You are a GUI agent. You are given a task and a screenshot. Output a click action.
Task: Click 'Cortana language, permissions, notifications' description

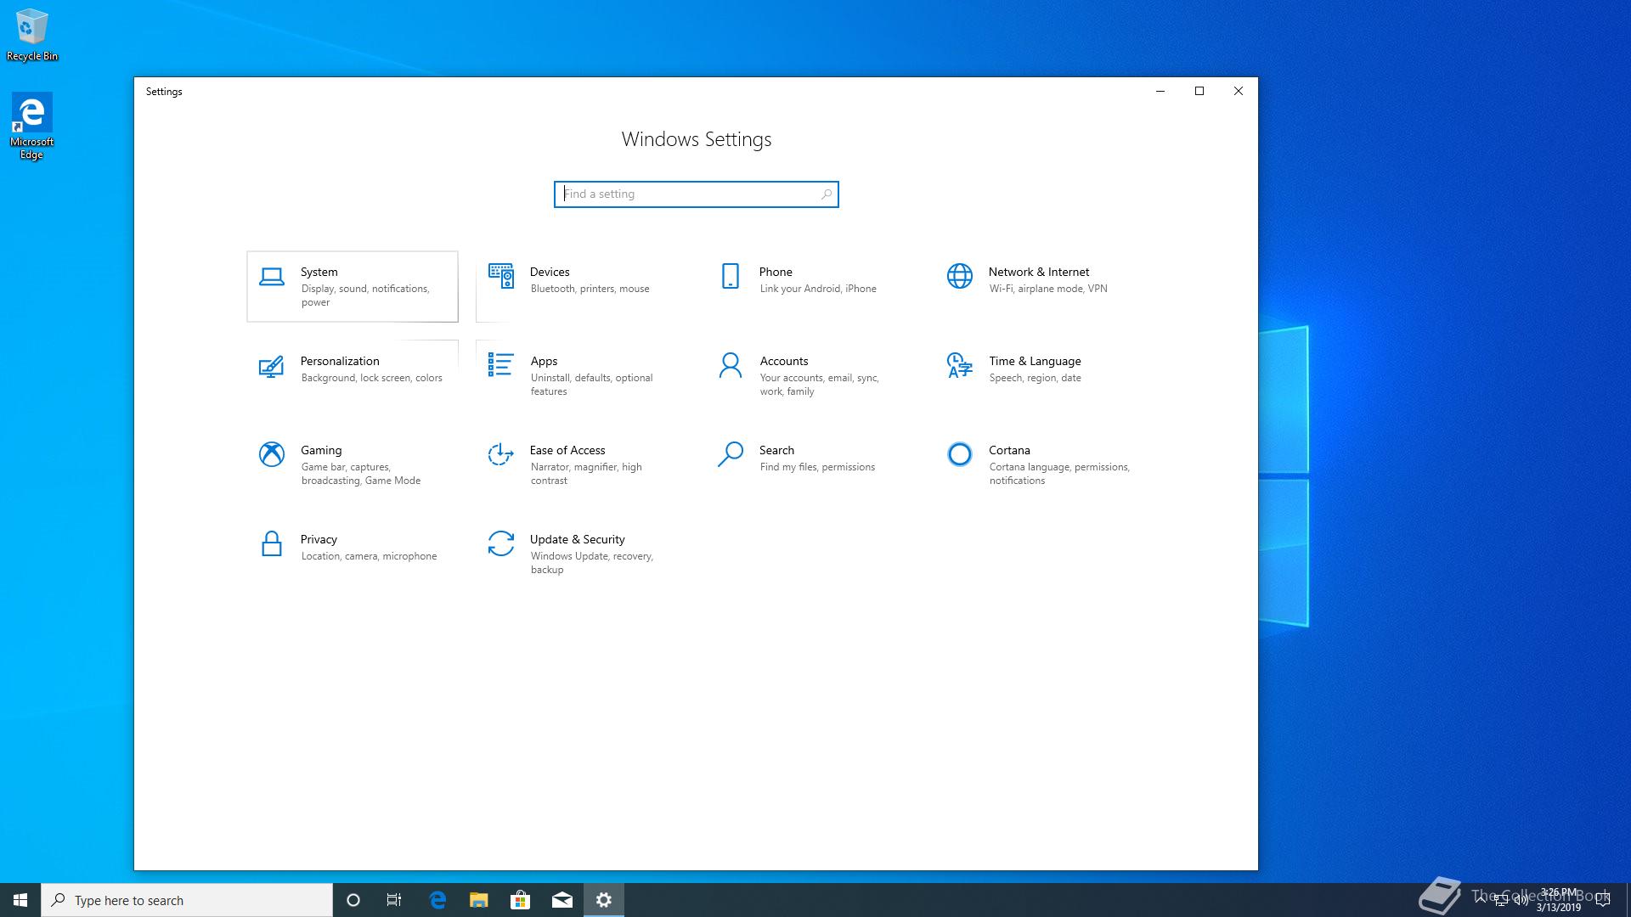click(1059, 474)
